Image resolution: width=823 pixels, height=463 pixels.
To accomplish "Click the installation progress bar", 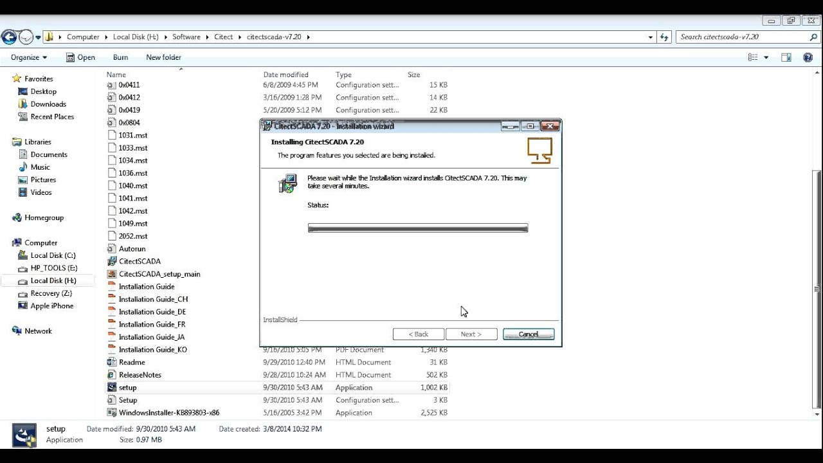I will coord(418,228).
